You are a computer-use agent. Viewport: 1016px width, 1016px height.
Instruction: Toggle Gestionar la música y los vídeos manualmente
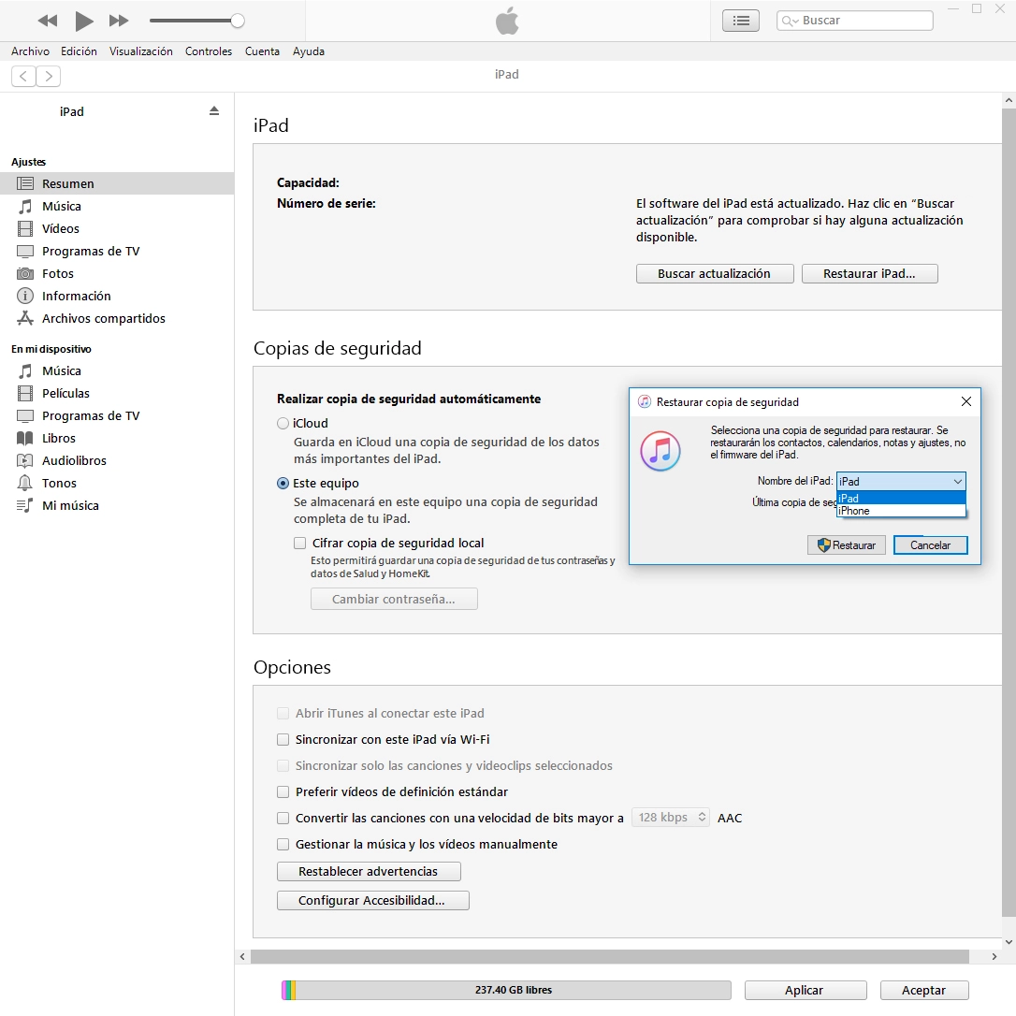[x=283, y=844]
